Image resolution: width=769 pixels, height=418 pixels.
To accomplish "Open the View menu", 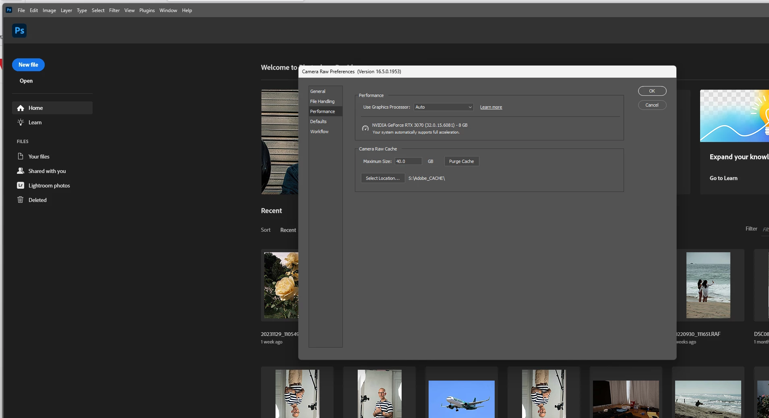I will pyautogui.click(x=129, y=10).
